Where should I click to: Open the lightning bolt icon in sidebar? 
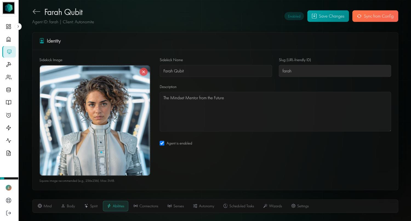[8, 128]
